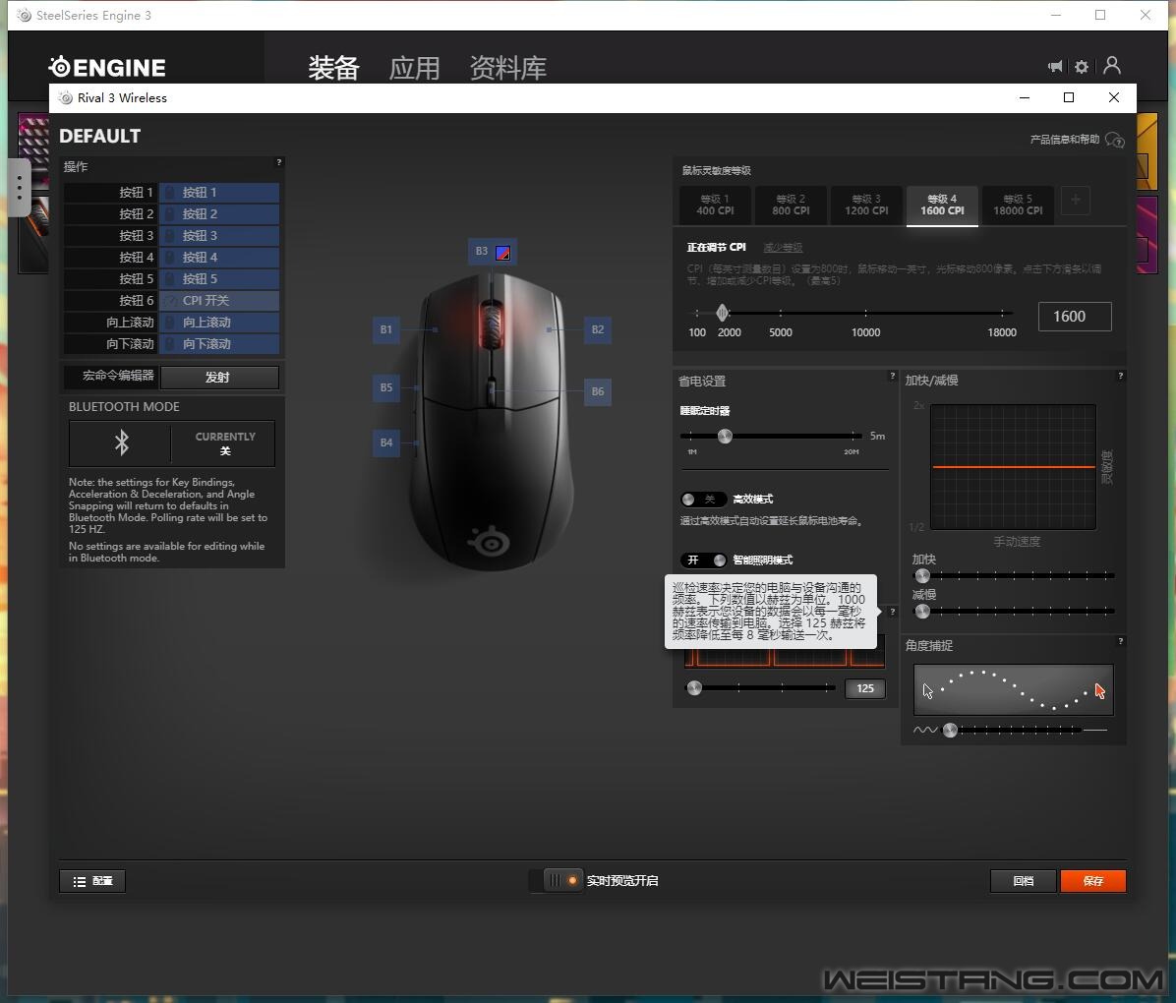
Task: Click the Bluetooth symbol icon
Action: (122, 442)
